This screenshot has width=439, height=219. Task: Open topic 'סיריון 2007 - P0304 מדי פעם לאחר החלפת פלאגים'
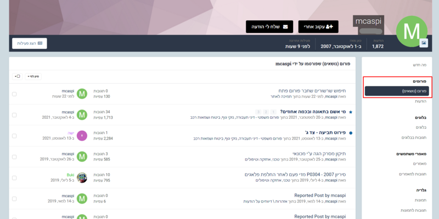pos(295,175)
